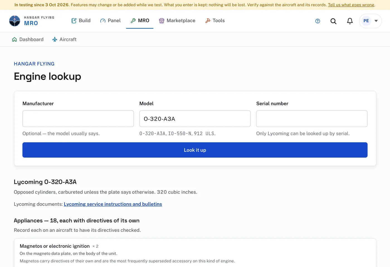Click the Marketplace storefront icon
This screenshot has height=267, width=390.
162,21
